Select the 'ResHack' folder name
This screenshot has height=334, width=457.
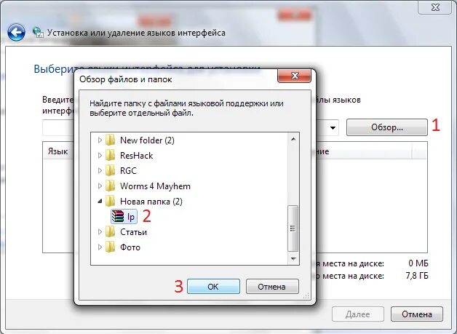click(x=136, y=155)
